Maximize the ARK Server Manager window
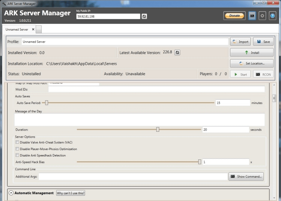Viewport: 281px width, 201px height. pos(263,3)
